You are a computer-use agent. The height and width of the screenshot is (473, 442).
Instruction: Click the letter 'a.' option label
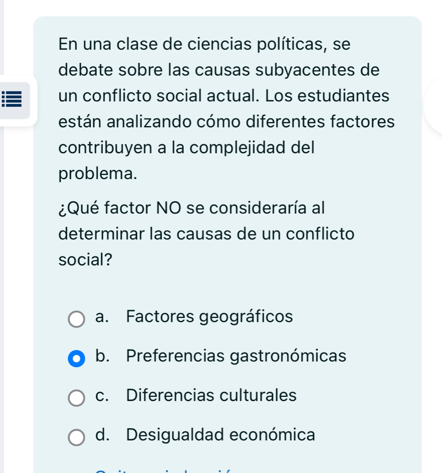[x=103, y=317]
